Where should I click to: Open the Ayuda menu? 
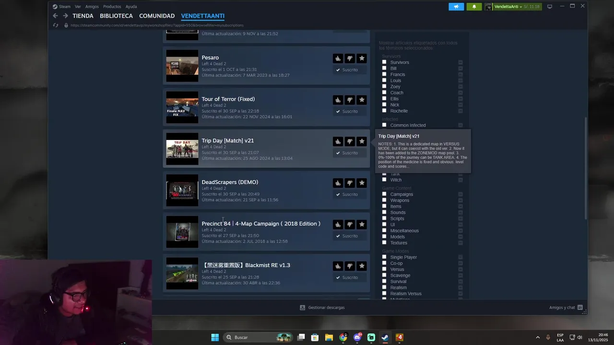tap(131, 7)
